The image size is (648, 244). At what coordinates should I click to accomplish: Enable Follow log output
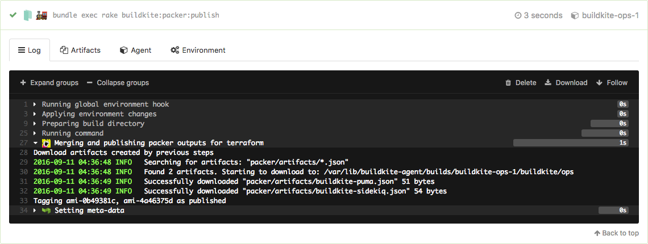pyautogui.click(x=612, y=83)
